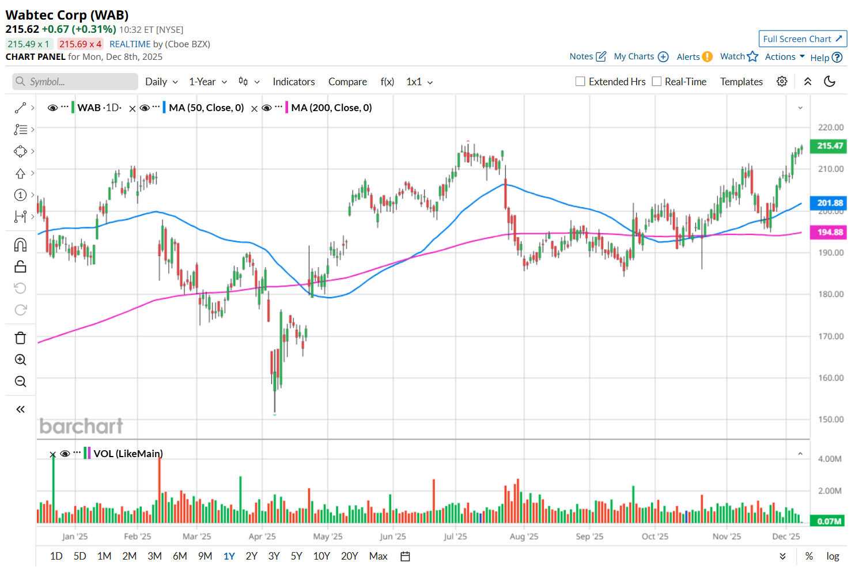The height and width of the screenshot is (574, 855).
Task: Click the zoom out magnifier icon
Action: [x=20, y=381]
